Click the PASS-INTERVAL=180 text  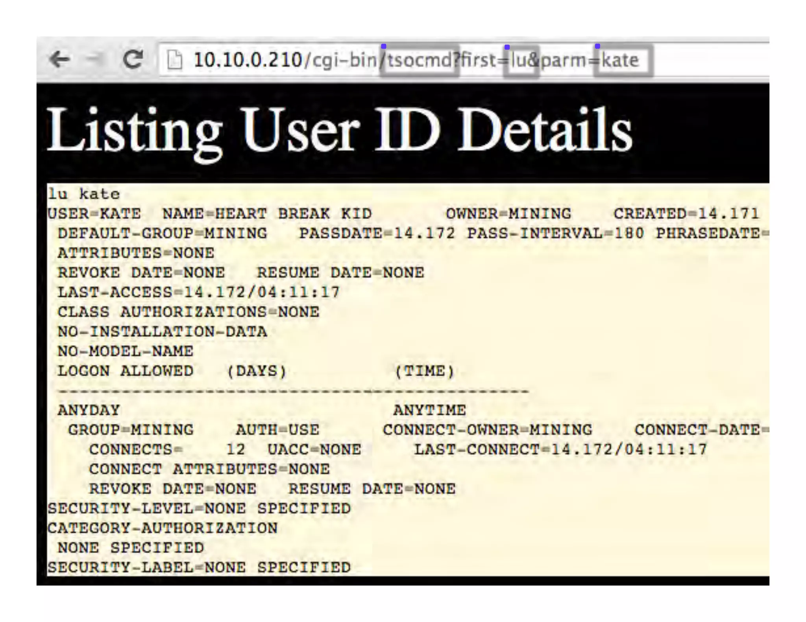(x=555, y=234)
